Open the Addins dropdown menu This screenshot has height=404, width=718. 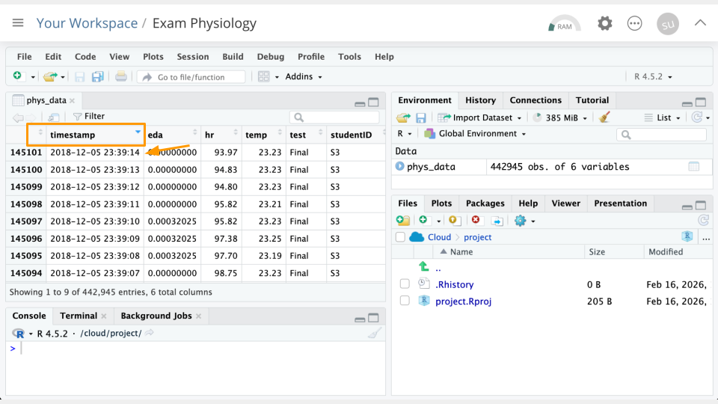point(304,76)
